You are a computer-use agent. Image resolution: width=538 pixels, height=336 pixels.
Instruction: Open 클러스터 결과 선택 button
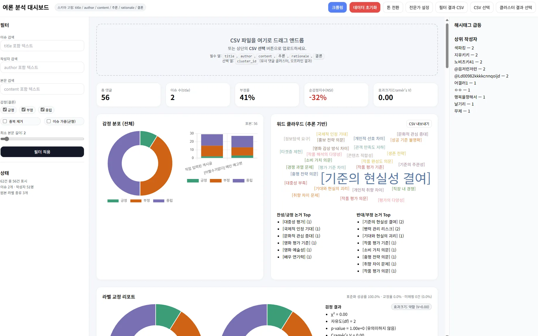[515, 7]
